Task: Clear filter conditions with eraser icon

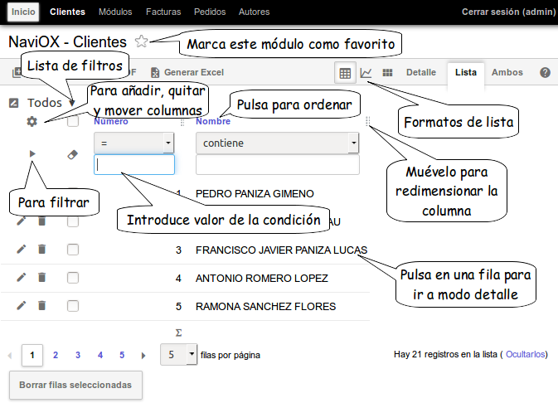Action: point(73,154)
